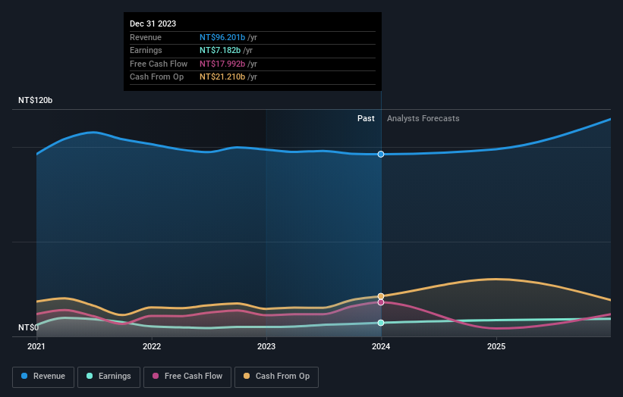Select the 2021 x-axis label
The height and width of the screenshot is (397, 623).
(x=36, y=346)
